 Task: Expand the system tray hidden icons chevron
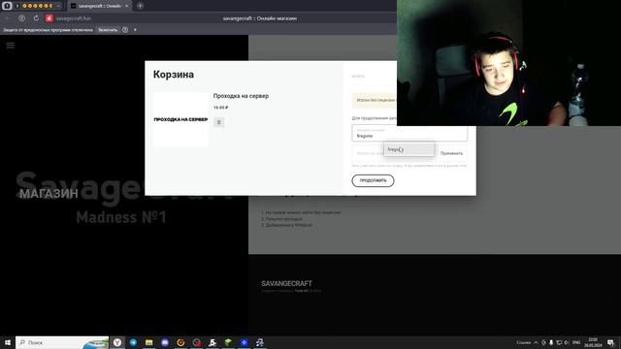pos(536,342)
